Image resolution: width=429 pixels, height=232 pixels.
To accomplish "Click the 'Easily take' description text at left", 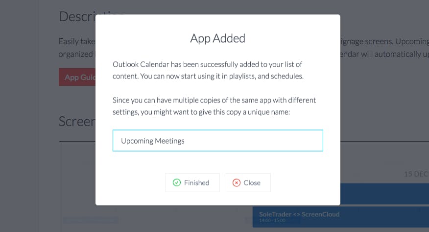I will [x=77, y=41].
